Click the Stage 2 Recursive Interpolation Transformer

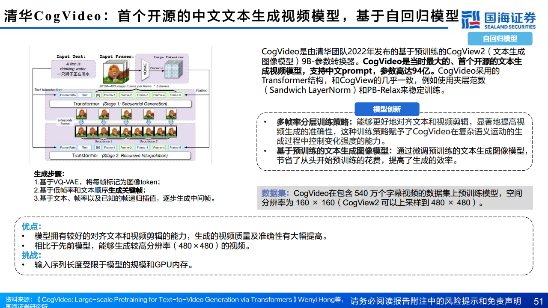pyautogui.click(x=120, y=156)
